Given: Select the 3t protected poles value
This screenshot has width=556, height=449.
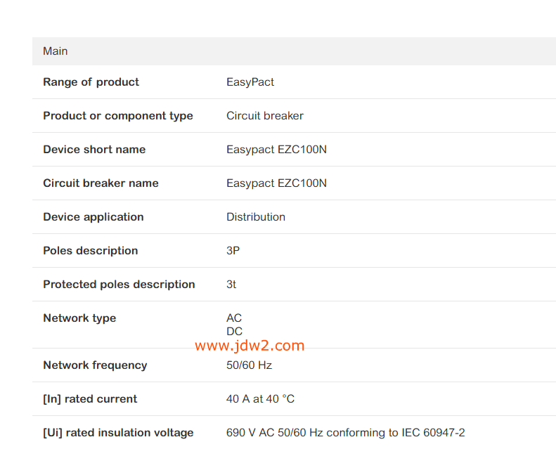Looking at the screenshot, I should pyautogui.click(x=231, y=285).
